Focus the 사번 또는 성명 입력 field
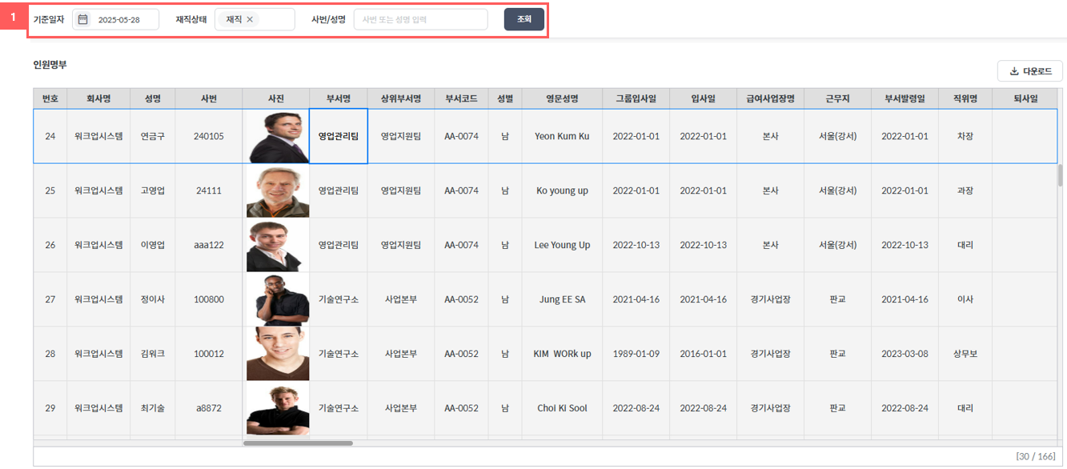The height and width of the screenshot is (469, 1067). coord(420,19)
